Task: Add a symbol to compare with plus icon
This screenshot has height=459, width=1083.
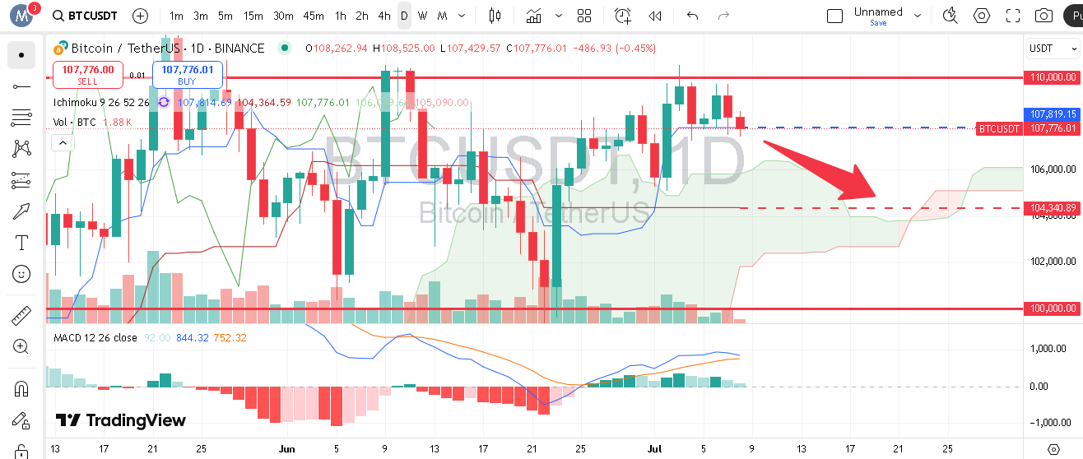Action: (x=141, y=16)
